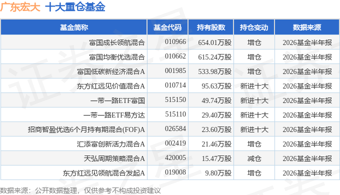This screenshot has height=195, width=340.
Task: Select fund code 002419
Action: [175, 143]
